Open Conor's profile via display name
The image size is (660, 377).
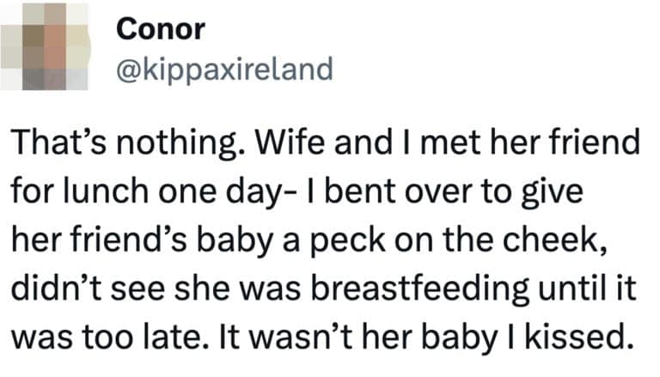tap(160, 29)
